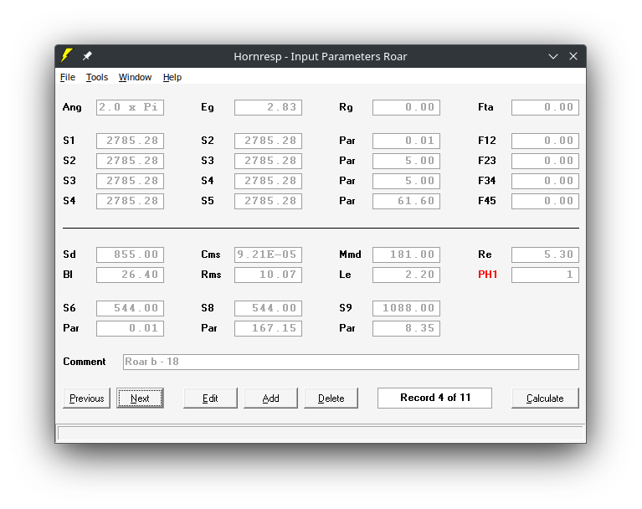Click the S6 field showing 544.00
The image size is (642, 509).
pyautogui.click(x=131, y=308)
